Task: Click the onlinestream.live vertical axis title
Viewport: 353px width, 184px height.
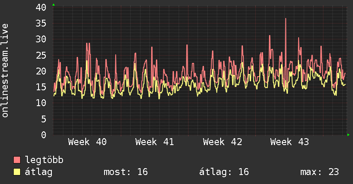Action: click(5, 71)
